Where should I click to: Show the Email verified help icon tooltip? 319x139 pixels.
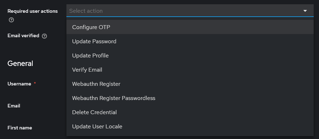(44, 36)
